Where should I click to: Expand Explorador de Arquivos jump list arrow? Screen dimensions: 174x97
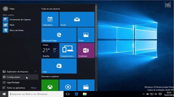35,72
